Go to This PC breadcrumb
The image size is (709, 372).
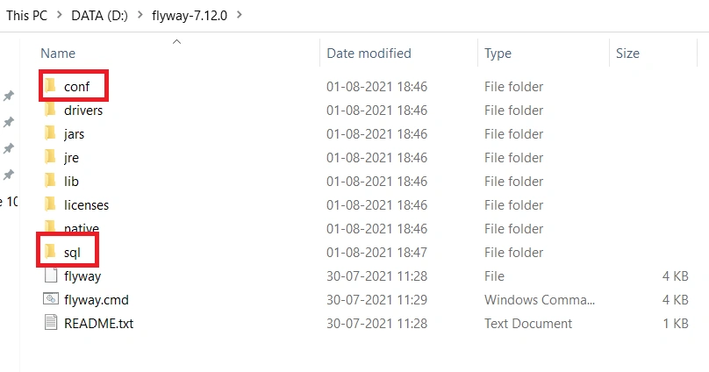(26, 16)
